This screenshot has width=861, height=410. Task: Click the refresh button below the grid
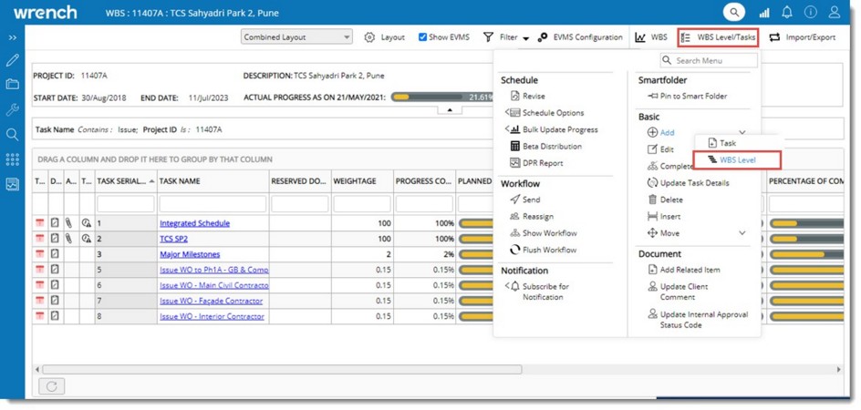click(x=51, y=386)
